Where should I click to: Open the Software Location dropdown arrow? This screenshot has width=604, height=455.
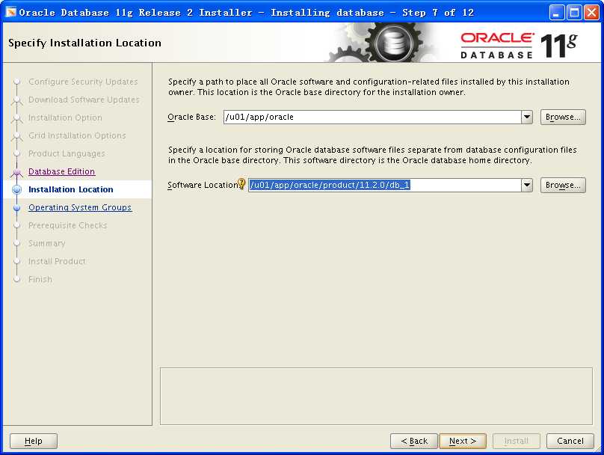pos(526,185)
